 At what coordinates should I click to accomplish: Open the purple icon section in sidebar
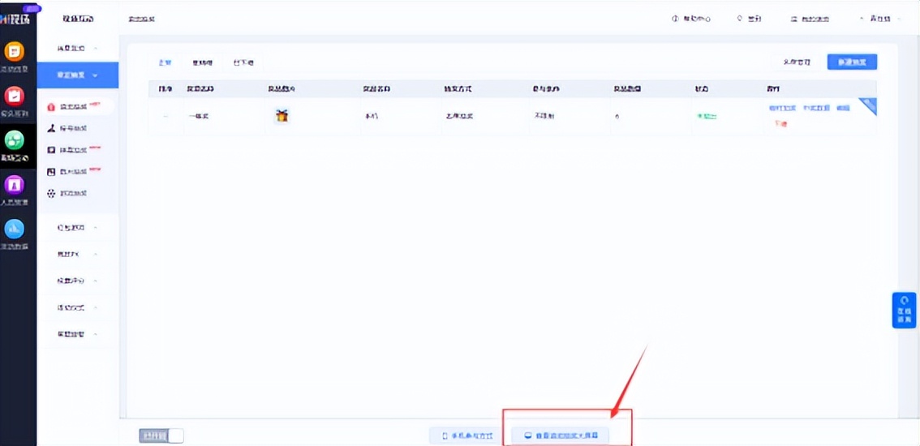point(15,186)
